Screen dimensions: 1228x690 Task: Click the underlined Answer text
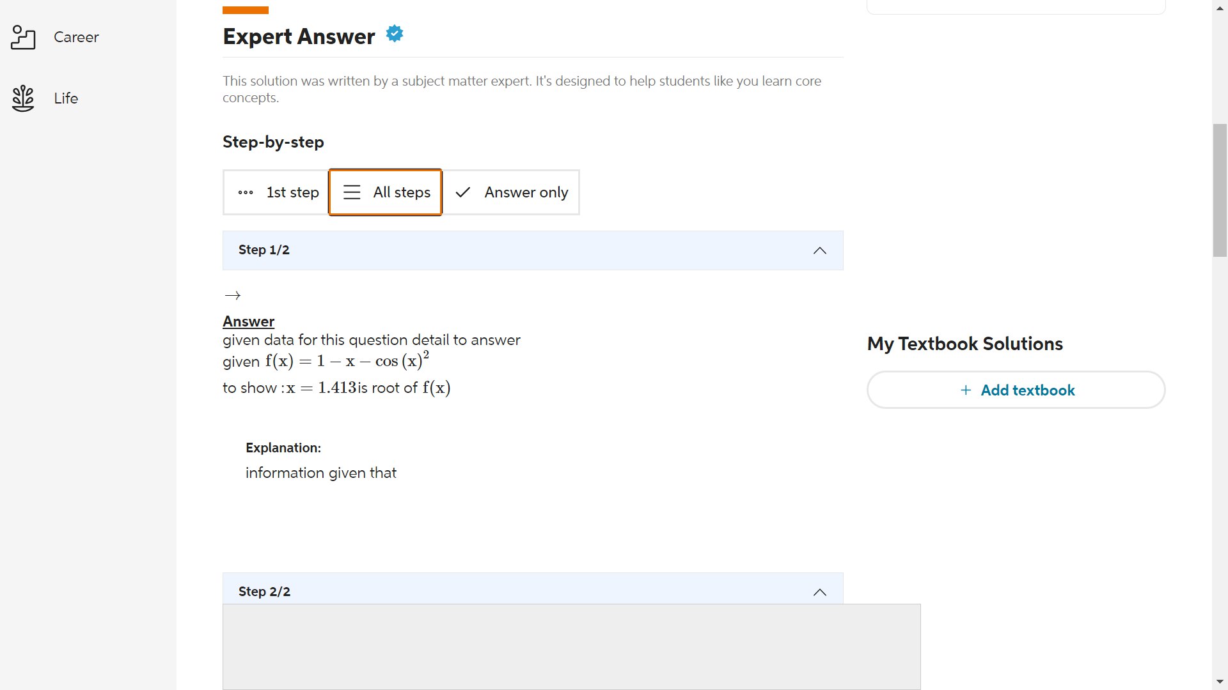pos(248,321)
